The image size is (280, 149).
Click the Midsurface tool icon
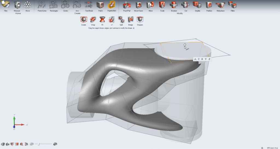pos(220,5)
